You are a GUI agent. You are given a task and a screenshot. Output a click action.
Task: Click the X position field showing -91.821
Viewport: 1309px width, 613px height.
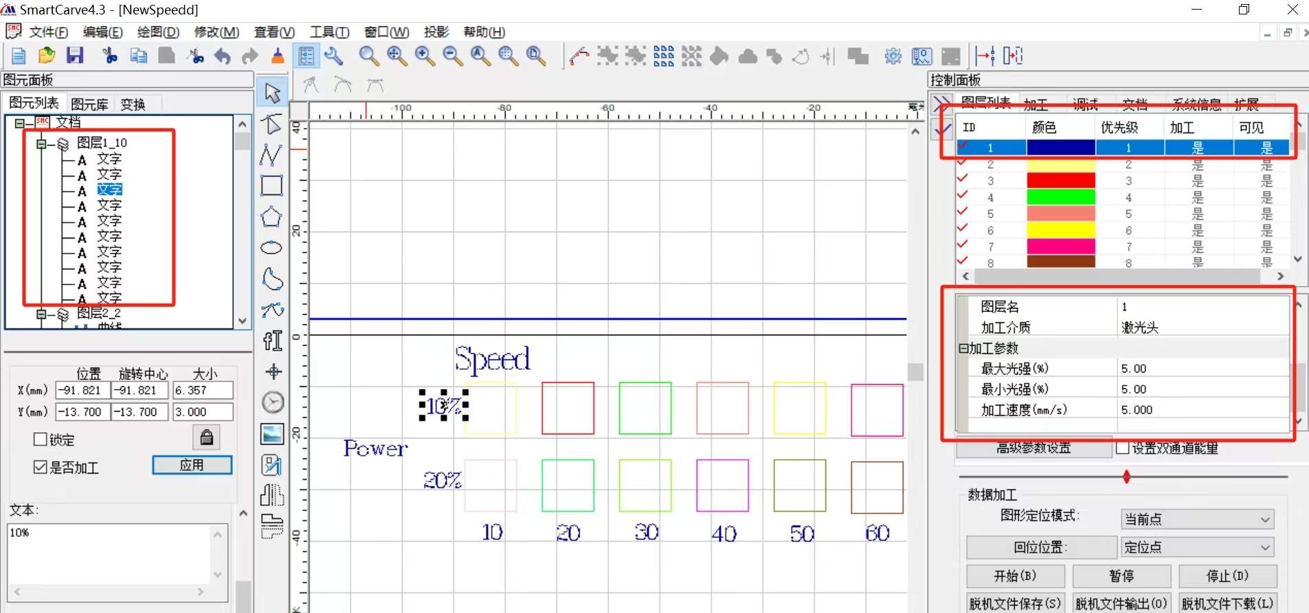coord(83,390)
